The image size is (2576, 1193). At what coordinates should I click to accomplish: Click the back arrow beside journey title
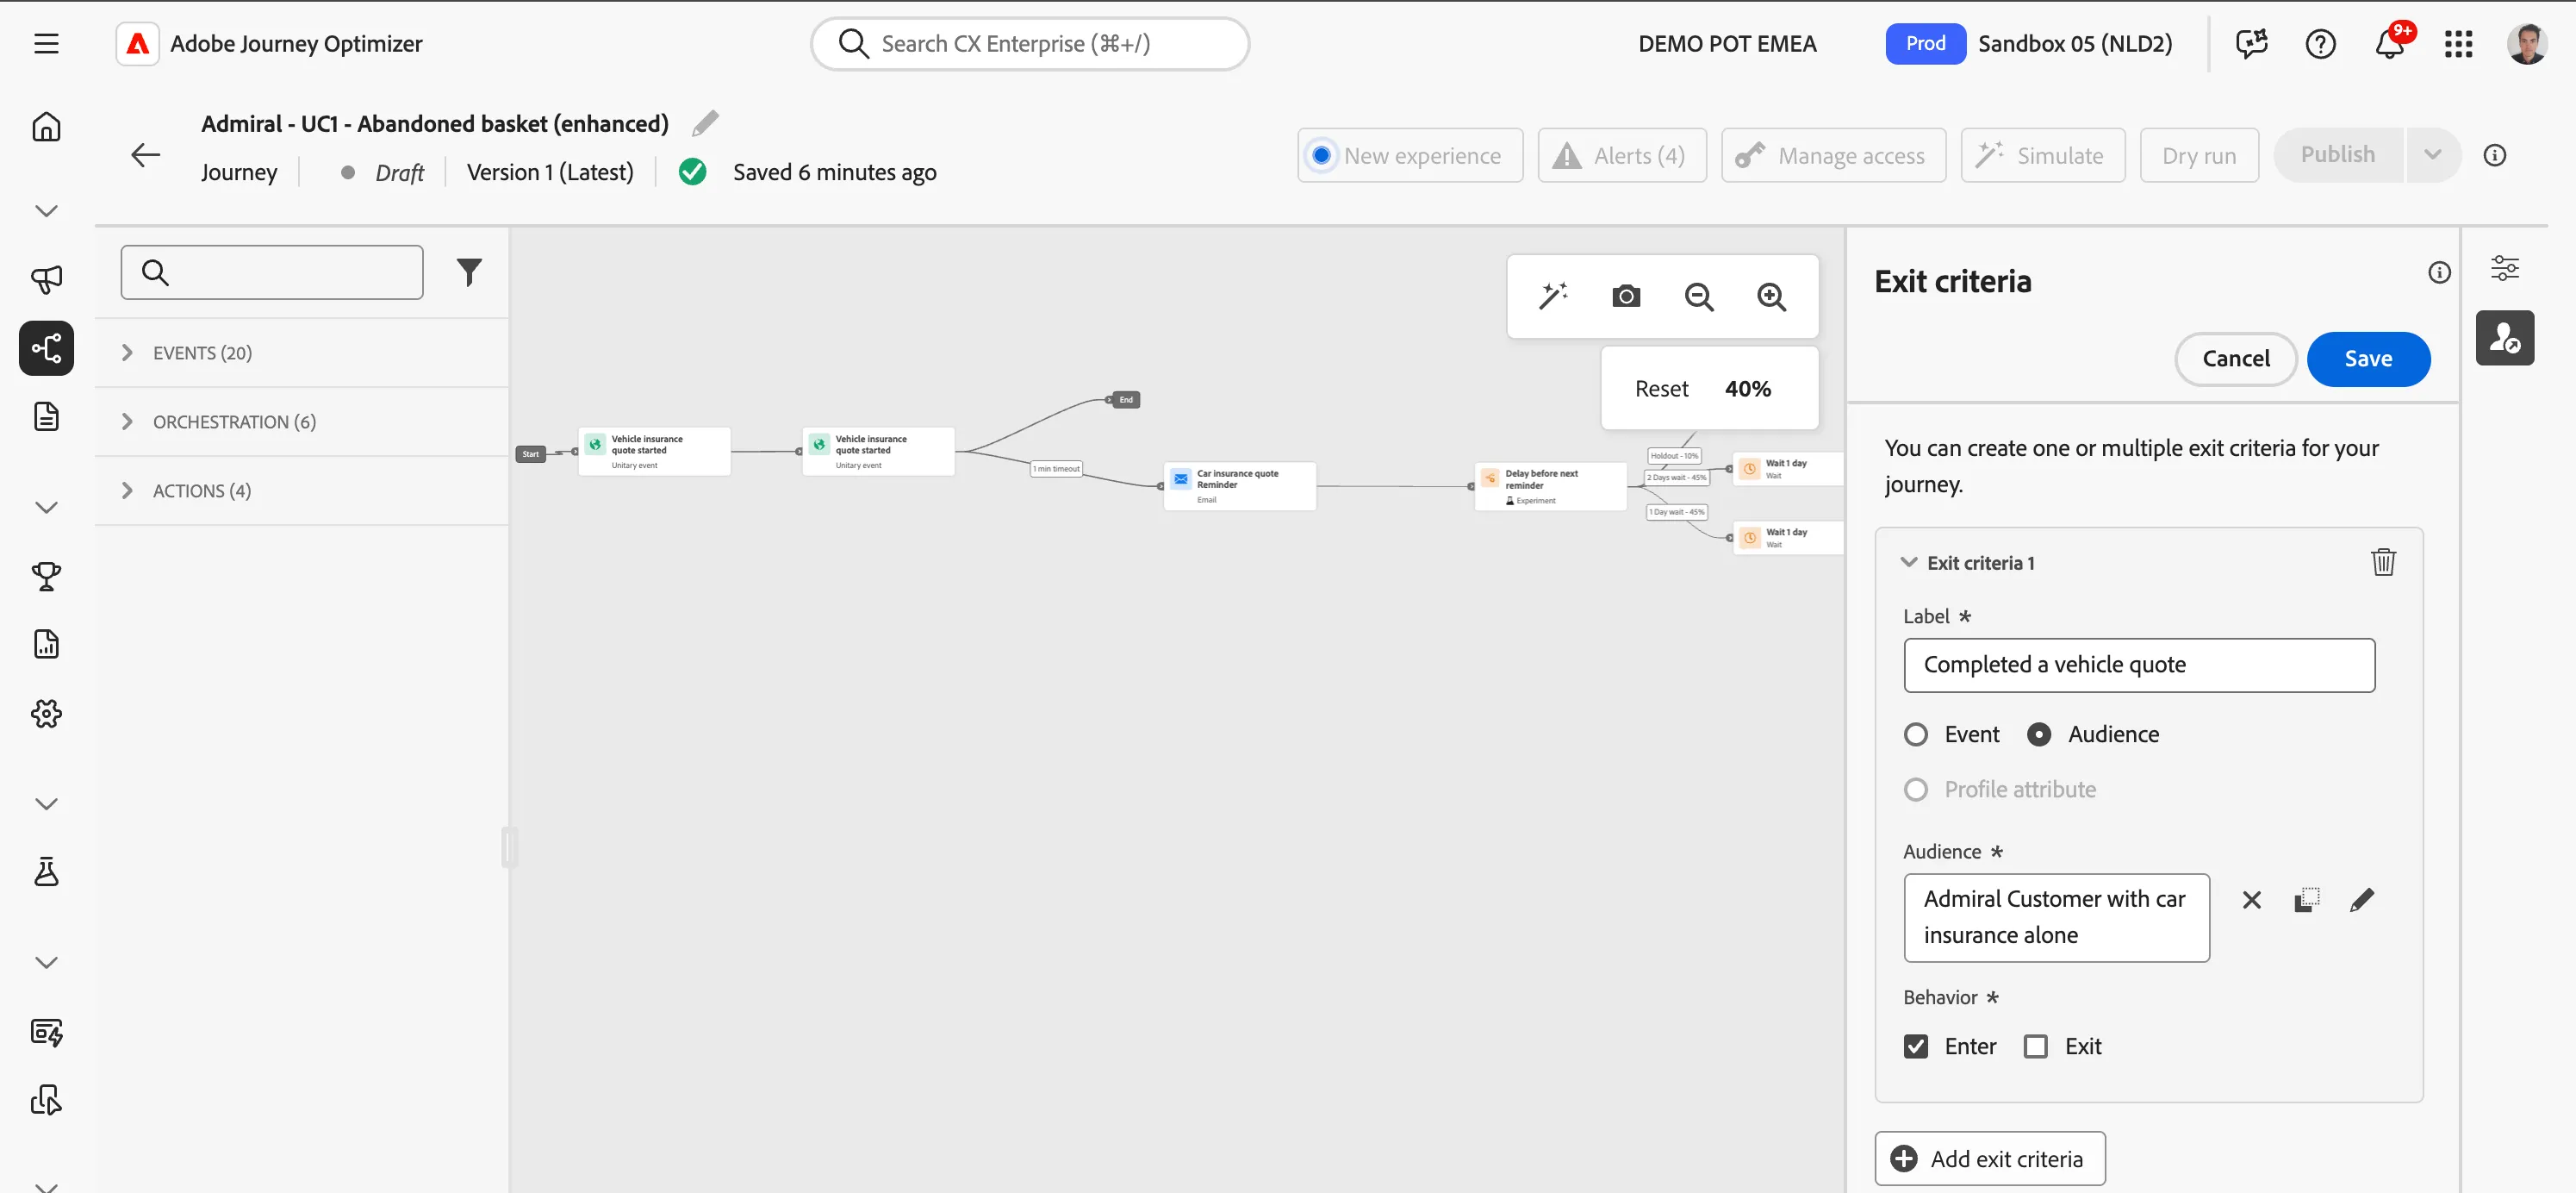coord(146,155)
